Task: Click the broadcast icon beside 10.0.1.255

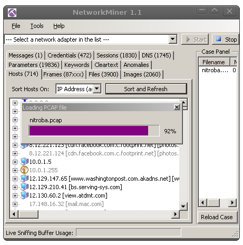Action: (24, 170)
